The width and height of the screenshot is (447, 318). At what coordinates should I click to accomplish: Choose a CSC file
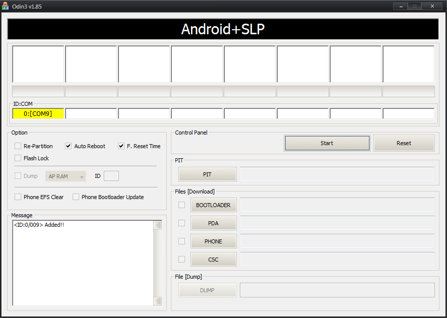coord(213,260)
